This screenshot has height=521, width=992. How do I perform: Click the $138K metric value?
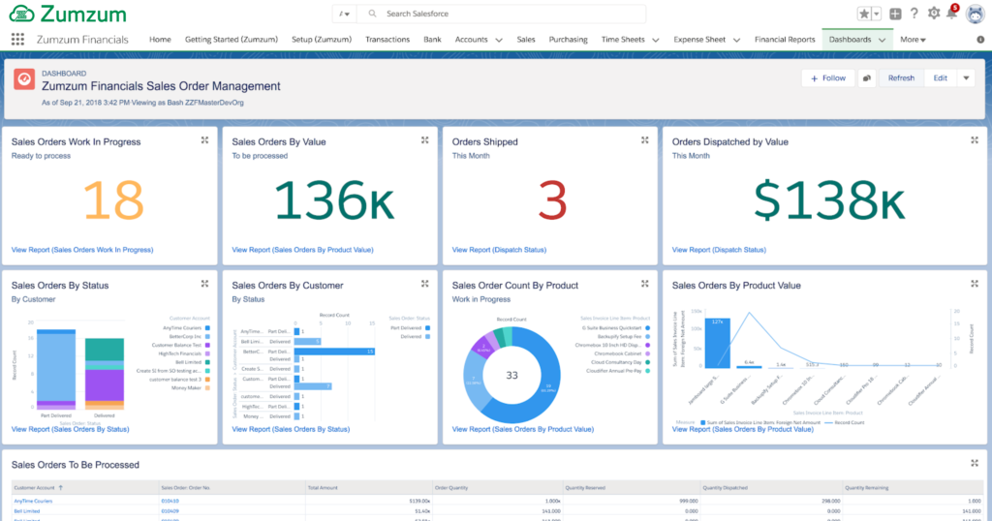pyautogui.click(x=829, y=200)
